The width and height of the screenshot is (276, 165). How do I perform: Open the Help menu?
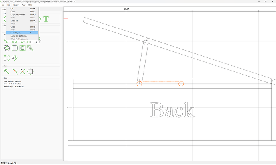[30, 5]
